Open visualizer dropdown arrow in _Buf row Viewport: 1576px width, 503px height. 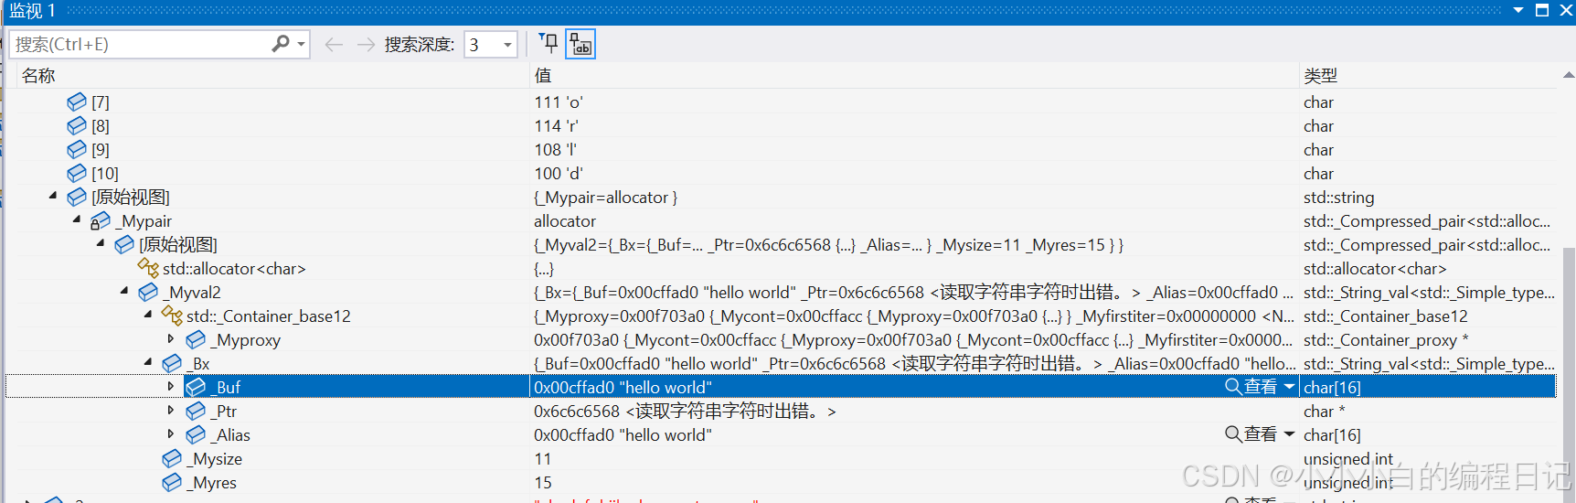1289,387
